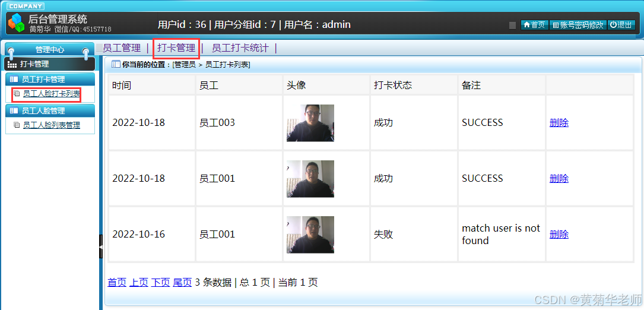
Task: Click the 退出 logout button
Action: pos(621,25)
